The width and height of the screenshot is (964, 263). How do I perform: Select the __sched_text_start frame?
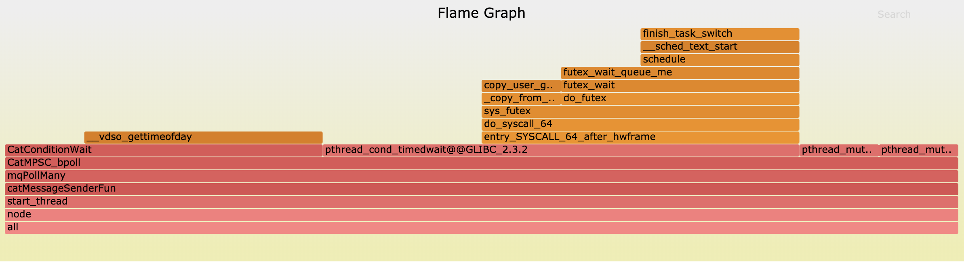(x=720, y=47)
